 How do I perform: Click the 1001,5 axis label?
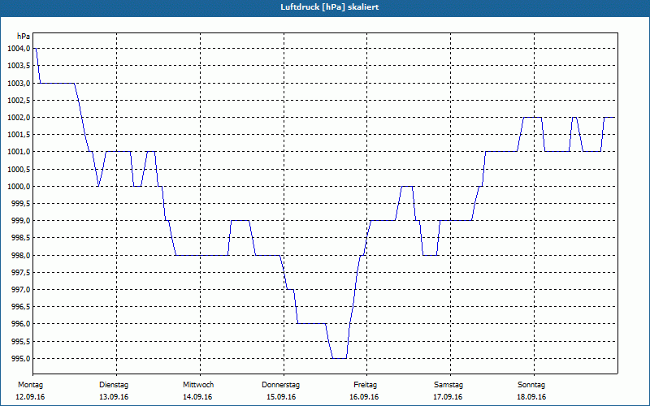(x=19, y=135)
